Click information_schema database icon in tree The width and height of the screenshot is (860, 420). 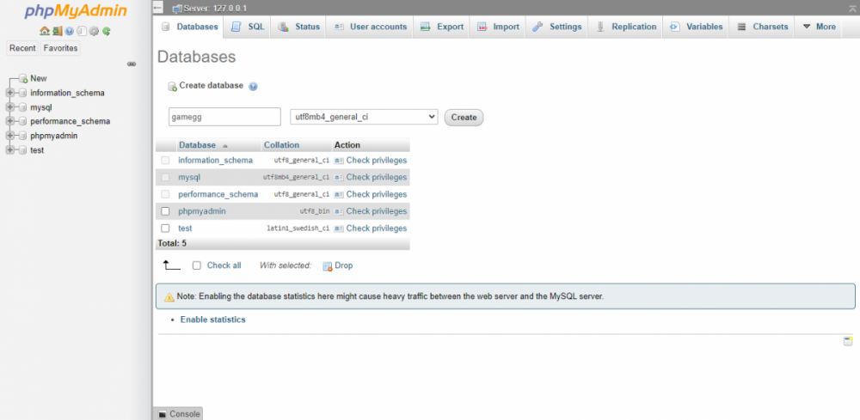pyautogui.click(x=23, y=93)
